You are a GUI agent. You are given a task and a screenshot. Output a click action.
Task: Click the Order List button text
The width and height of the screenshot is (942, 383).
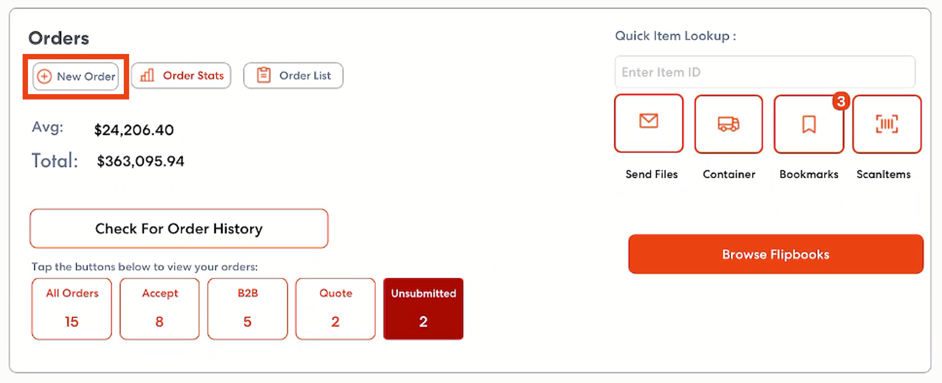tap(305, 75)
